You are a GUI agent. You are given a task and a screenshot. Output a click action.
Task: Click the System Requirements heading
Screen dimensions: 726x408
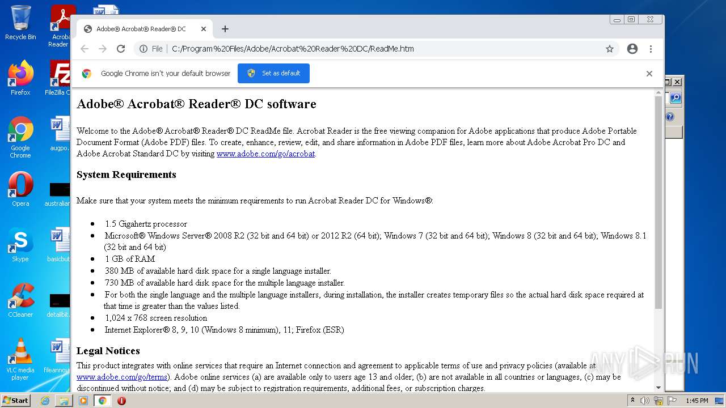click(x=126, y=175)
